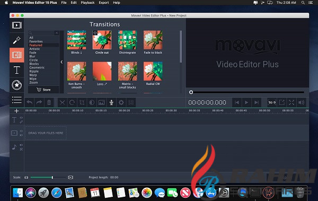The width and height of the screenshot is (318, 201).
Task: Click the next frame button
Action: (257, 102)
